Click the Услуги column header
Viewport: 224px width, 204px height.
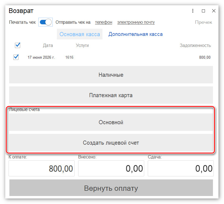pyautogui.click(x=82, y=45)
